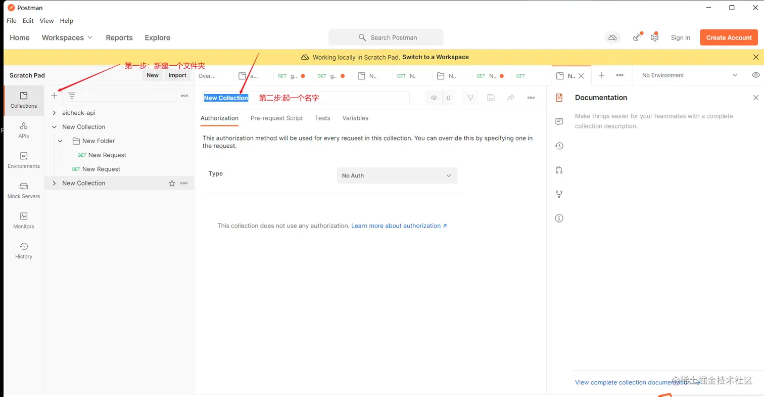Collapse the New Folder node
Viewport: 764px width, 397px height.
coord(61,141)
